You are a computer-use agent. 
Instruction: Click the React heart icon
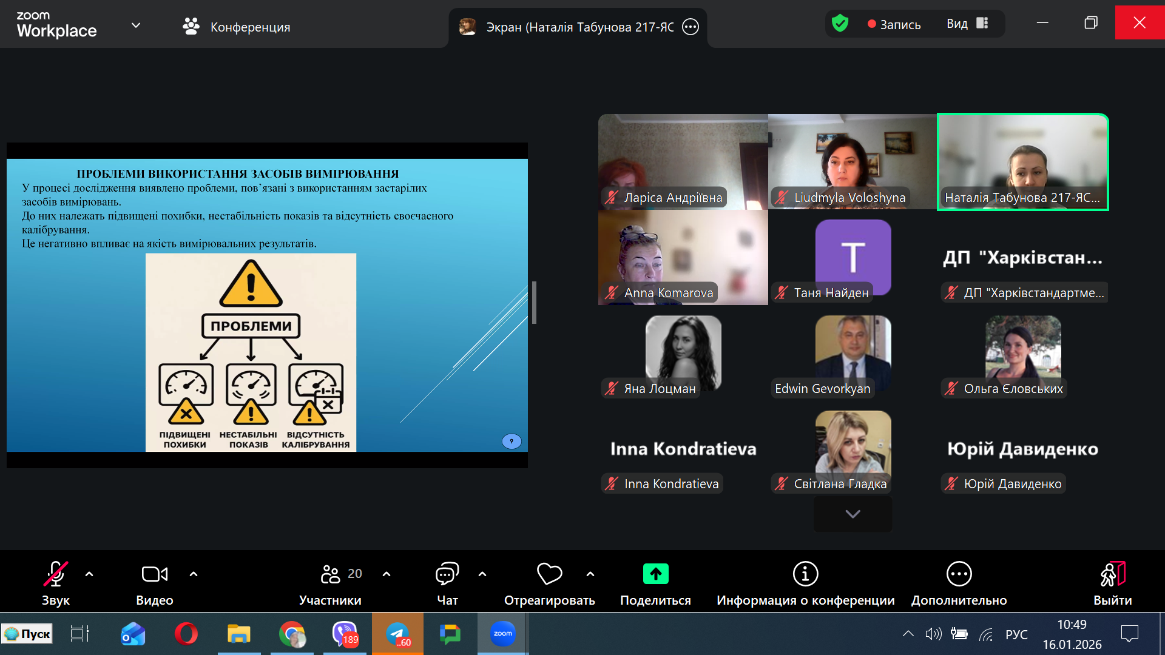[x=549, y=574]
